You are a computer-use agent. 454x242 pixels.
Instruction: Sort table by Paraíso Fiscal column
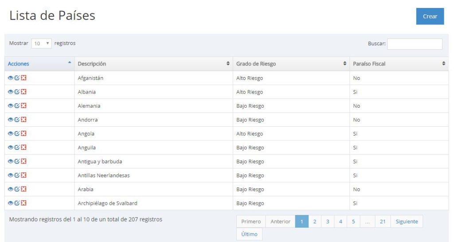pyautogui.click(x=399, y=64)
